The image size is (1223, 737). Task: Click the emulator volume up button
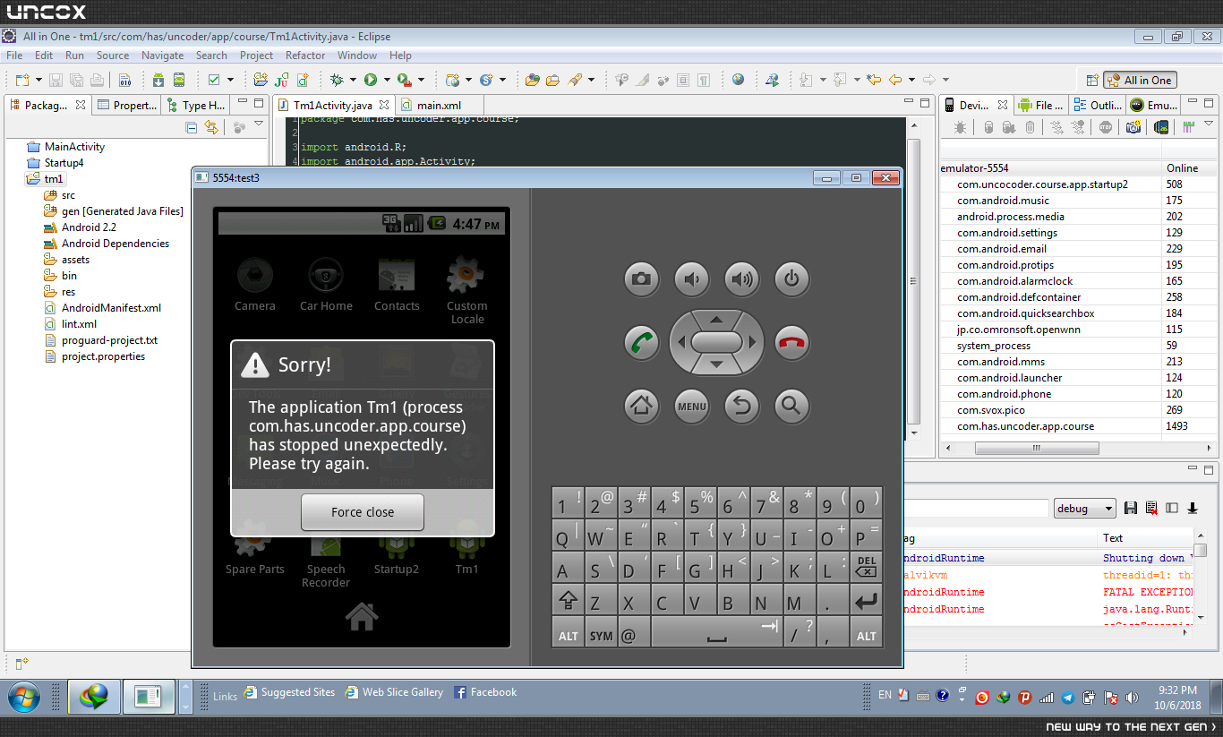coord(741,279)
